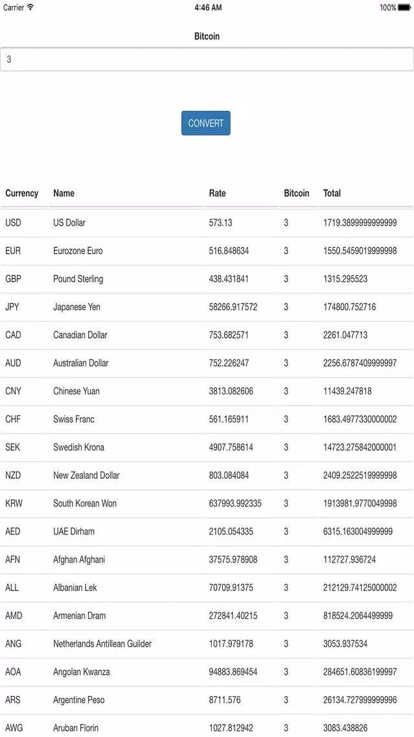This screenshot has width=414, height=737.
Task: Select the Rate column header
Action: click(217, 193)
